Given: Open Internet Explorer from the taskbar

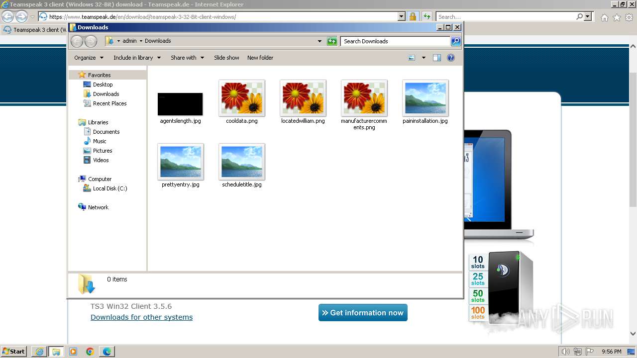Looking at the screenshot, I should tap(39, 352).
